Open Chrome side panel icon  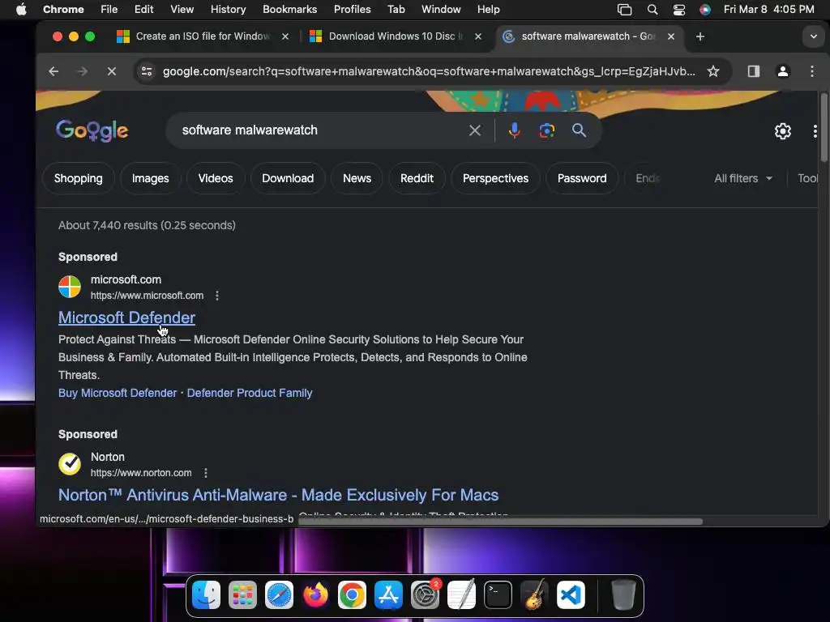[x=753, y=71]
